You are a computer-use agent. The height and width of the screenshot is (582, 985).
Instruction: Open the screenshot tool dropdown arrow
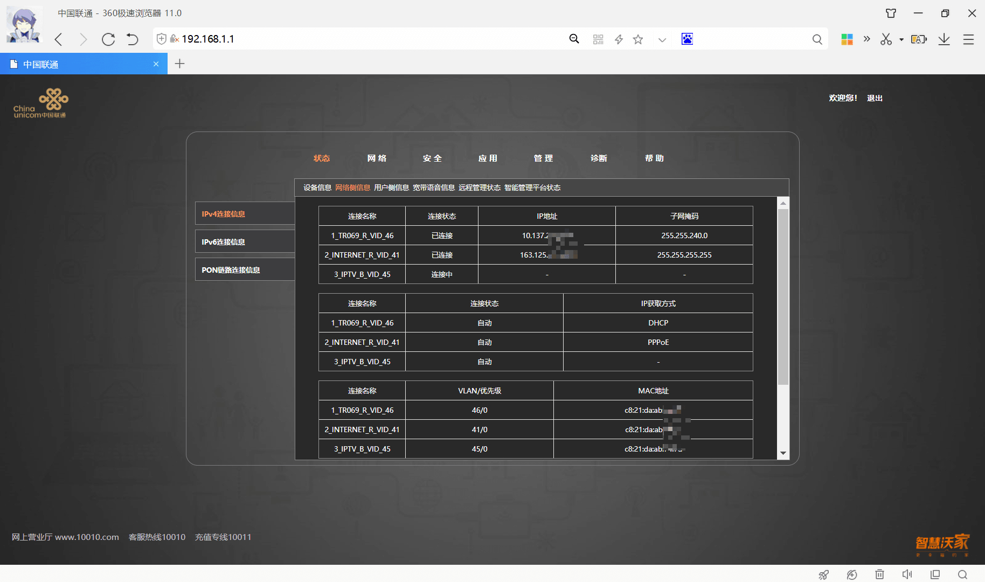click(901, 39)
